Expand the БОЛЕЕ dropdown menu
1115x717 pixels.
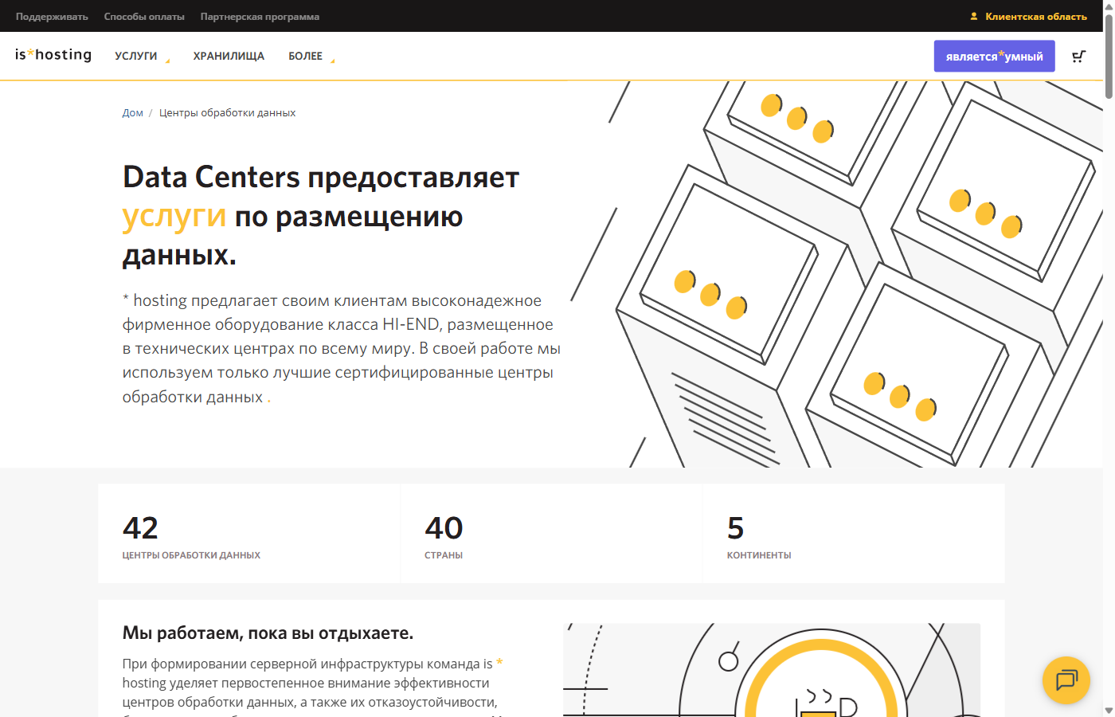(x=311, y=56)
